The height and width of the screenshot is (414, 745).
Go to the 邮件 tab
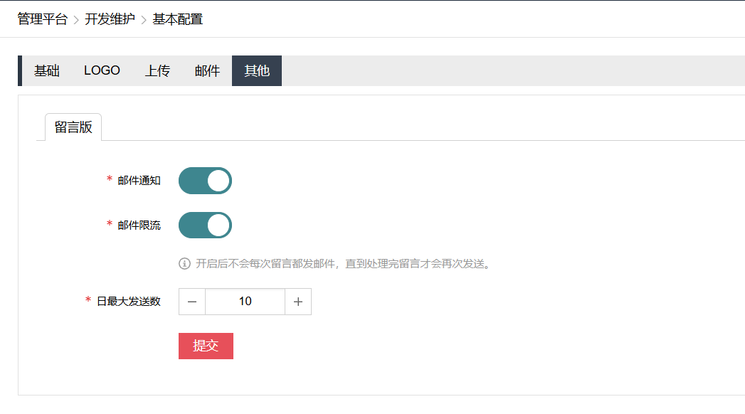coord(207,70)
